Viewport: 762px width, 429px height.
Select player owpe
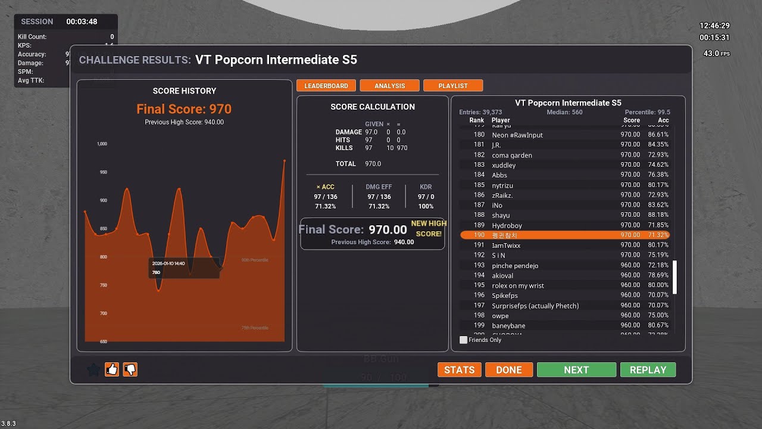coord(565,315)
